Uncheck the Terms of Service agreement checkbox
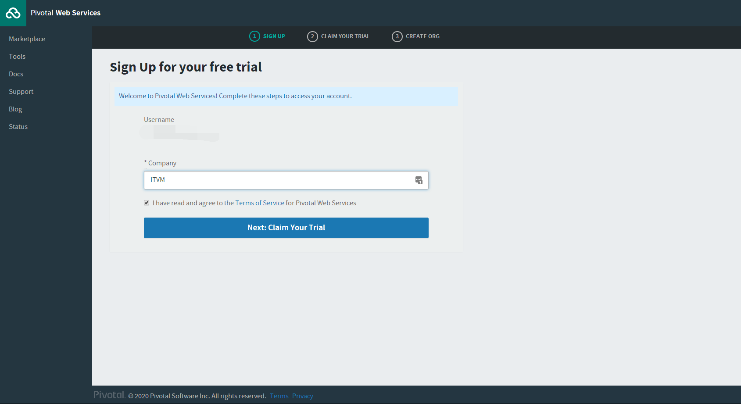This screenshot has height=404, width=741. click(x=147, y=203)
